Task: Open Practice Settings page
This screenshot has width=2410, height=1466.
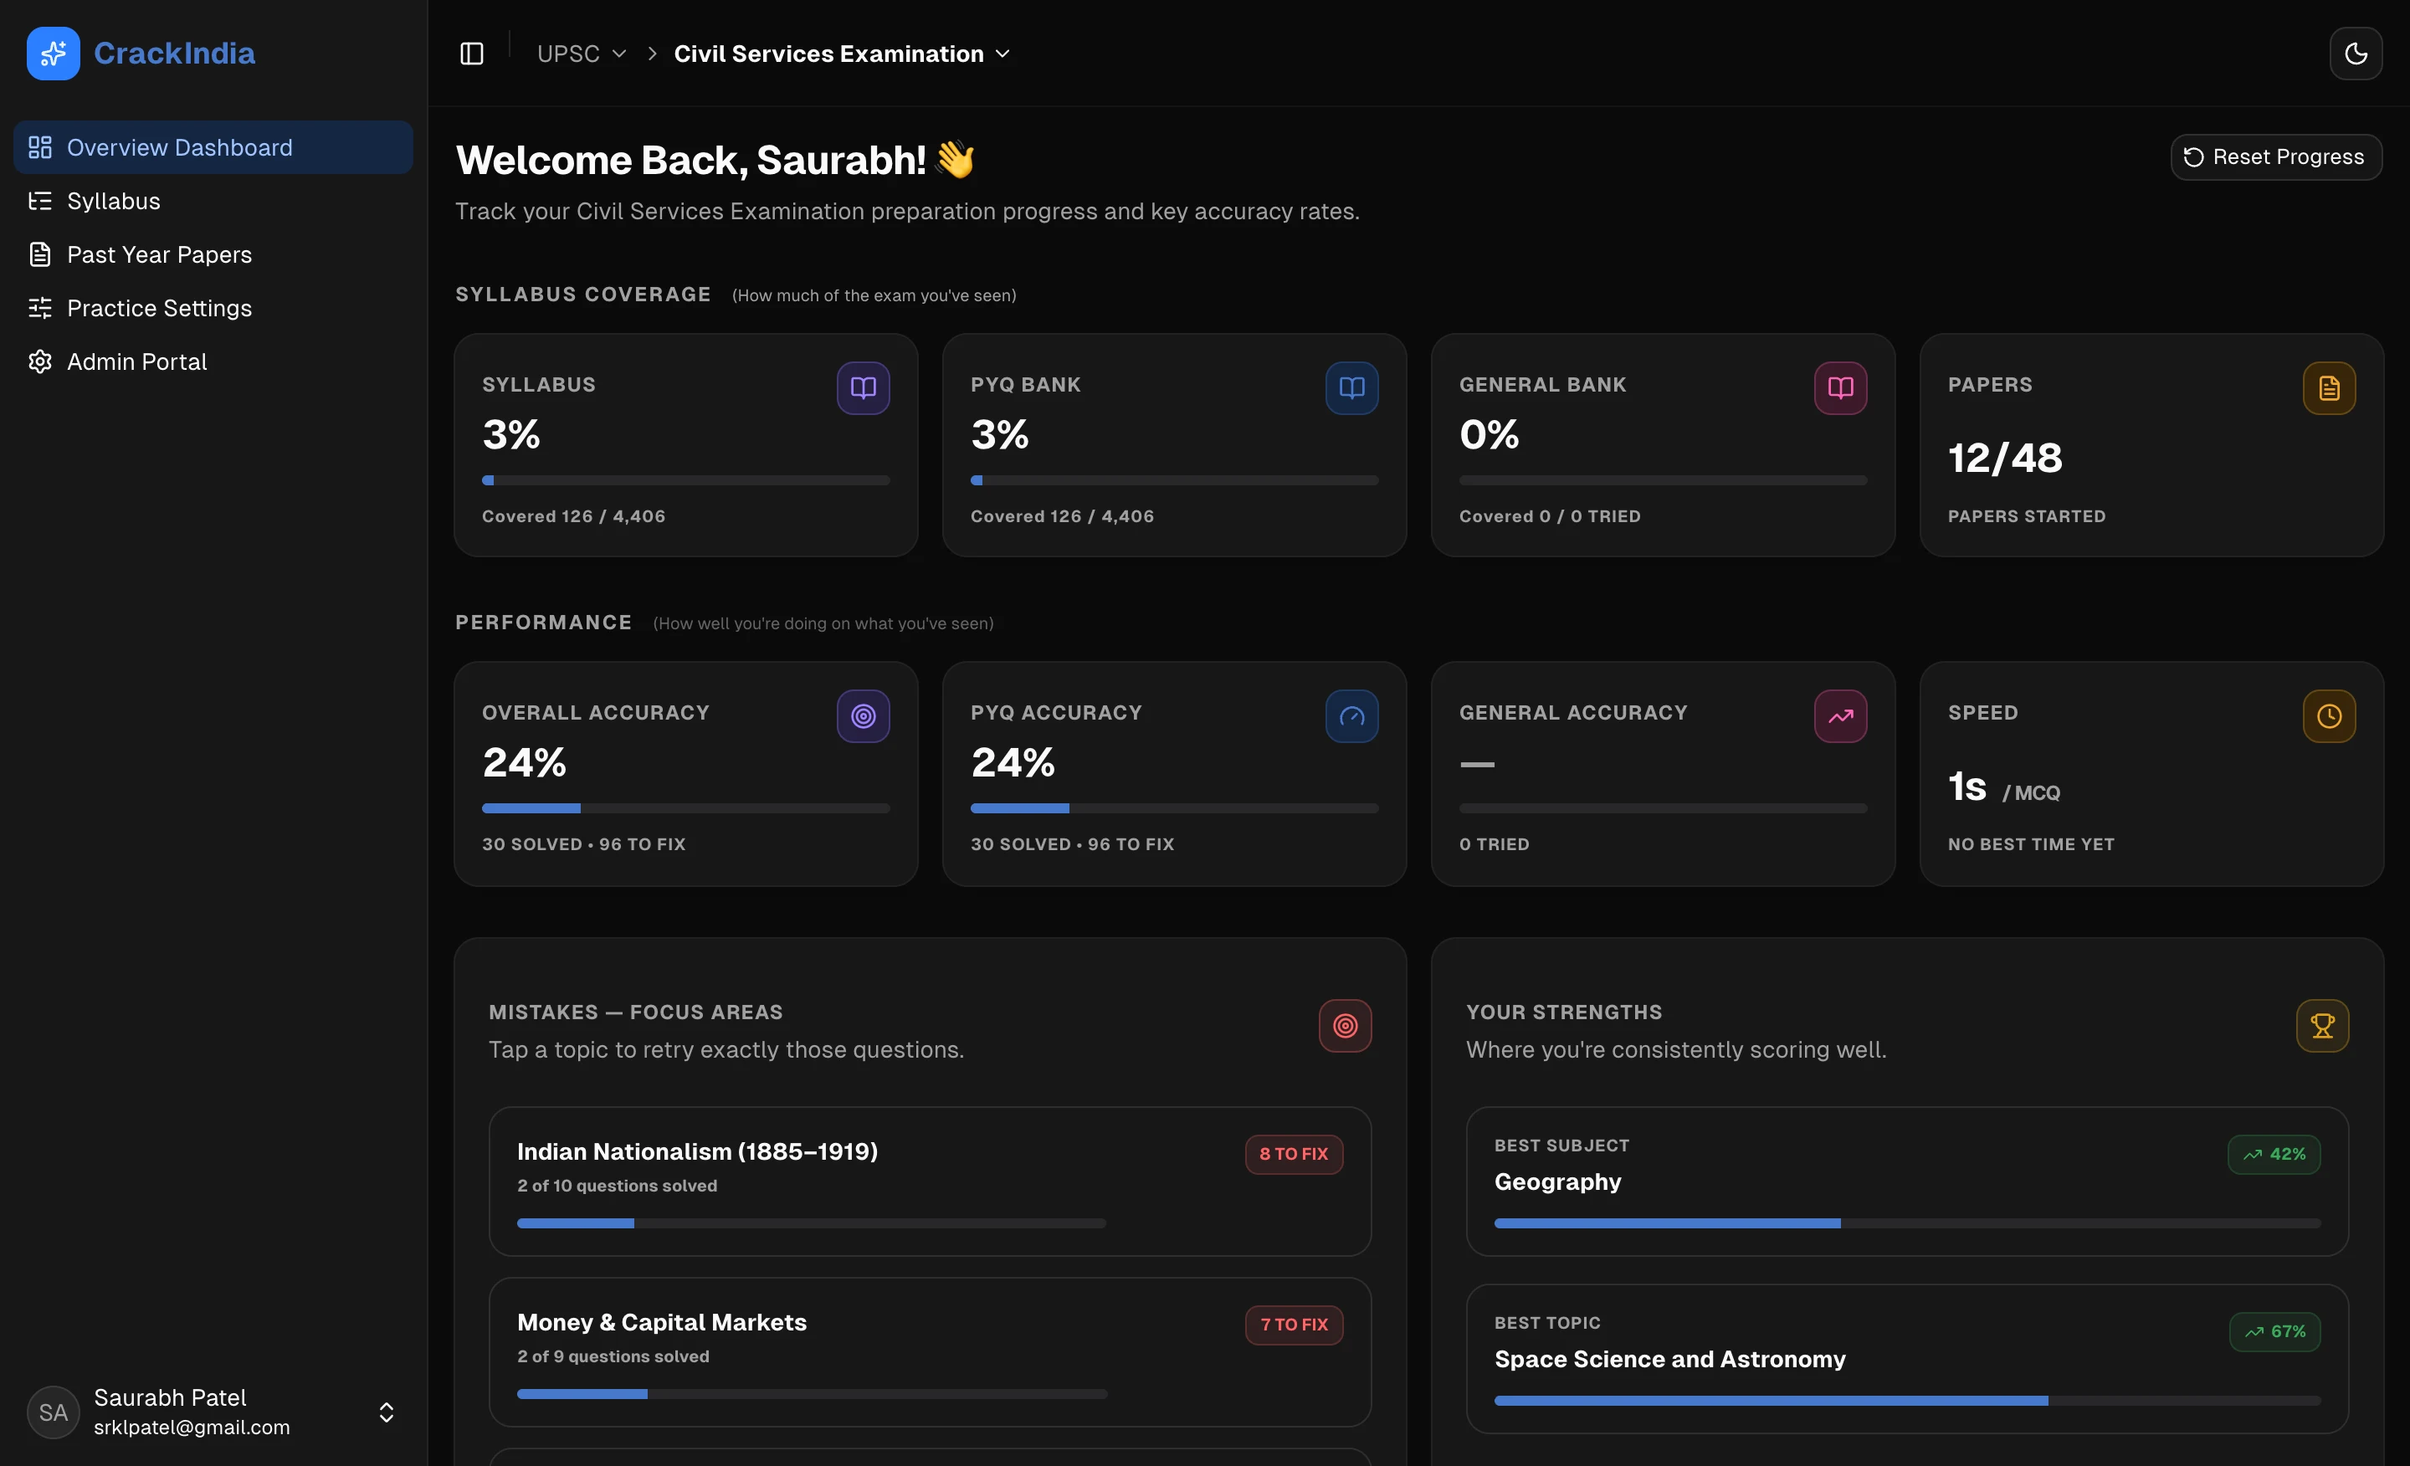Action: pos(213,308)
